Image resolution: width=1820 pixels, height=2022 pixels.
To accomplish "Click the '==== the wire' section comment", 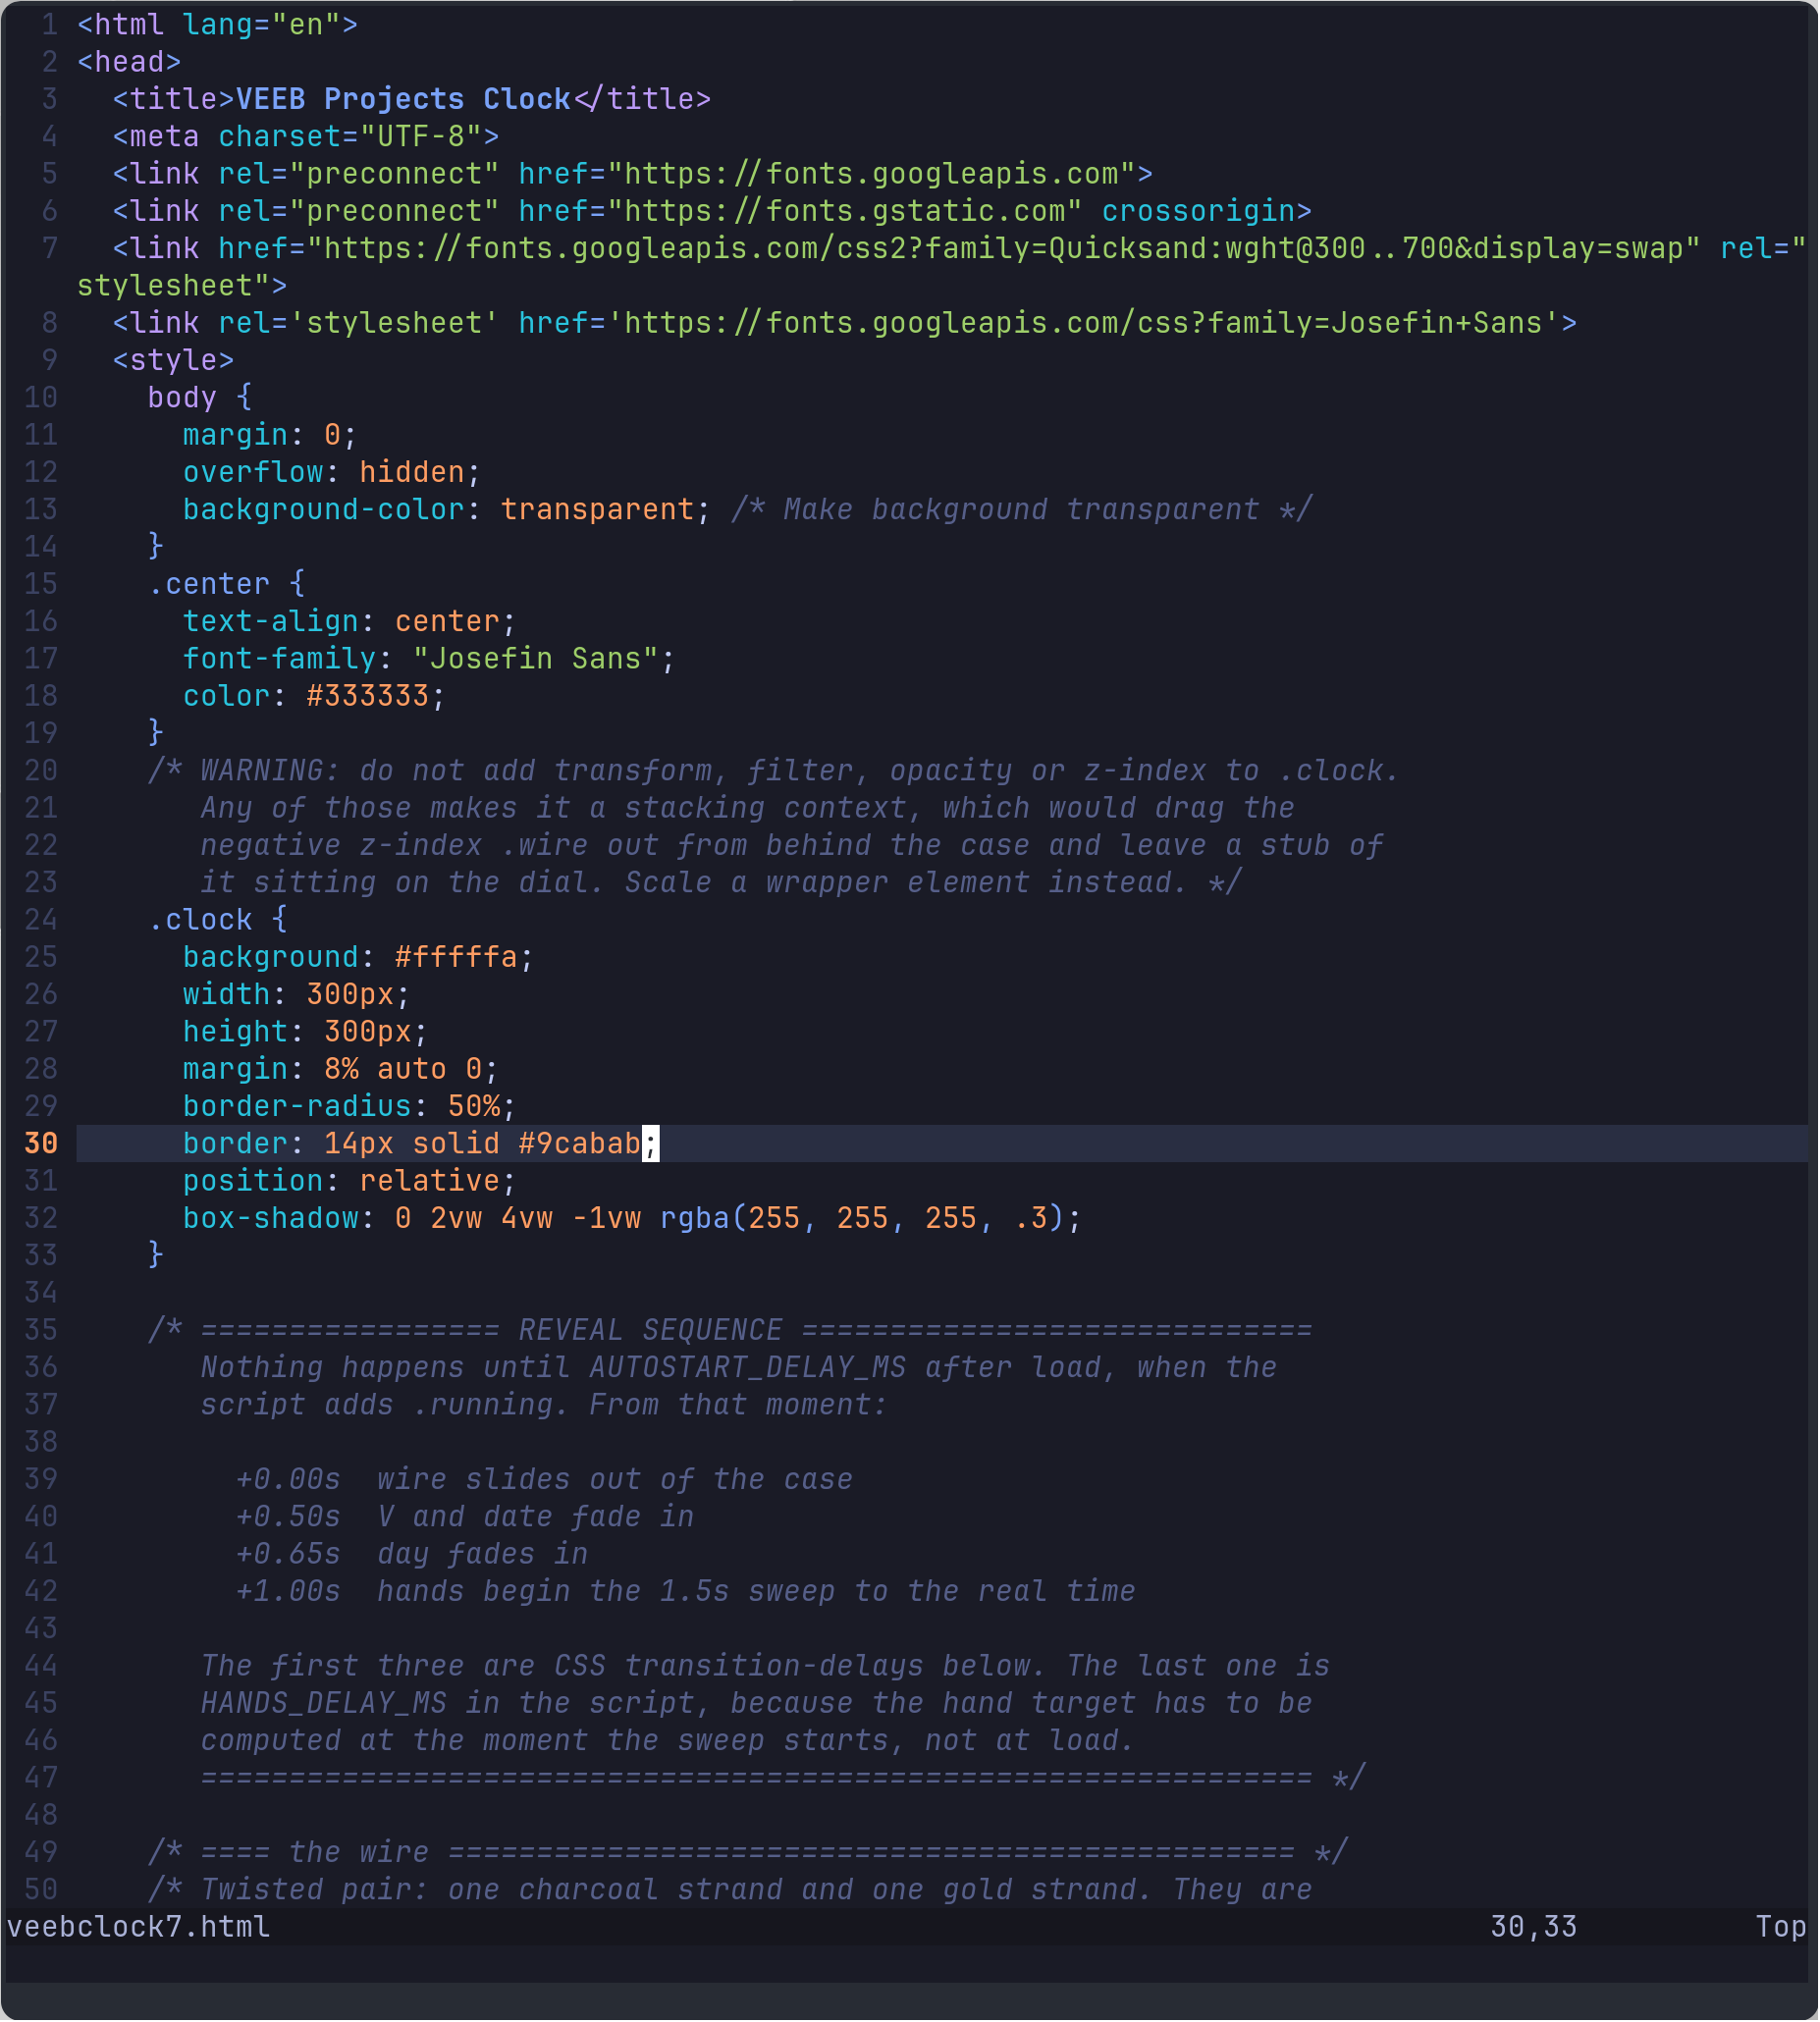I will coord(748,1853).
